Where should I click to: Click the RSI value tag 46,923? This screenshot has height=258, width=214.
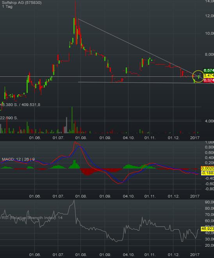tap(207, 229)
